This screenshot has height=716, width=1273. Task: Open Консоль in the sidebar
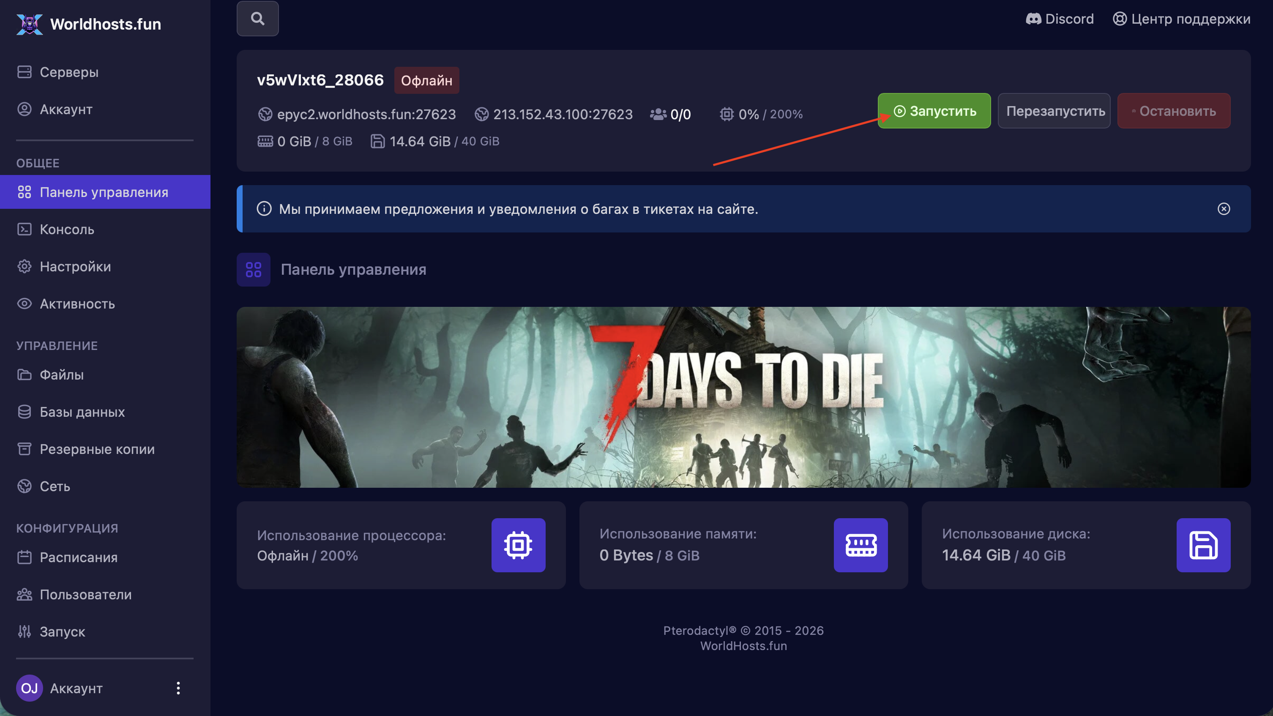pos(67,229)
